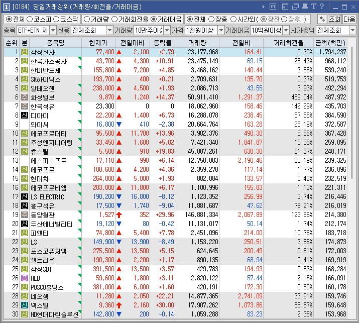Select the SK하이닉스 stock name
Viewport: 359px width, 323px height.
coord(46,79)
